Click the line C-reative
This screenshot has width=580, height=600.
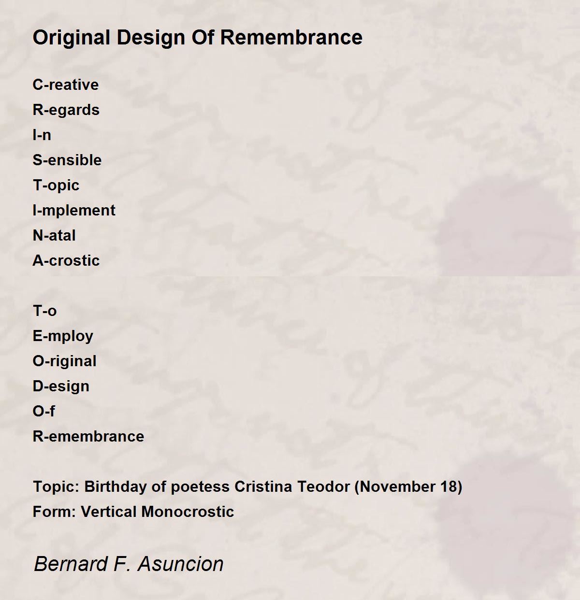click(65, 85)
